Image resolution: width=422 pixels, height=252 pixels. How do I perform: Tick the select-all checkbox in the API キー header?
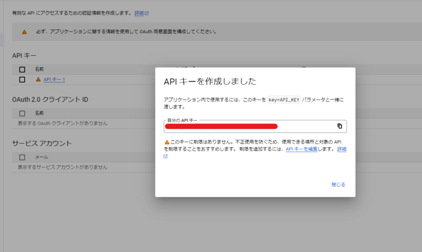coord(22,69)
